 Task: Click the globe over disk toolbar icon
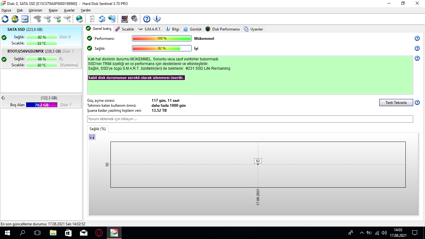coord(80,19)
